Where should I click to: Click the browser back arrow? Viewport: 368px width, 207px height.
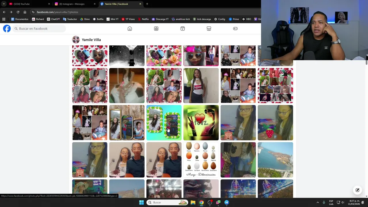pyautogui.click(x=4, y=12)
